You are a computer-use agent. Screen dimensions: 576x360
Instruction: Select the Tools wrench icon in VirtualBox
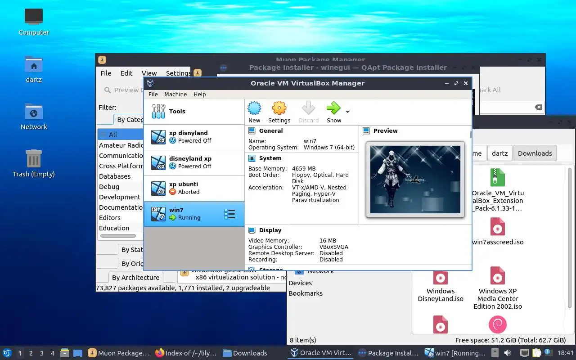click(x=158, y=111)
